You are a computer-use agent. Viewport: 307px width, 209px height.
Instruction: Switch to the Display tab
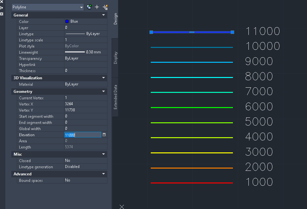tap(115, 57)
